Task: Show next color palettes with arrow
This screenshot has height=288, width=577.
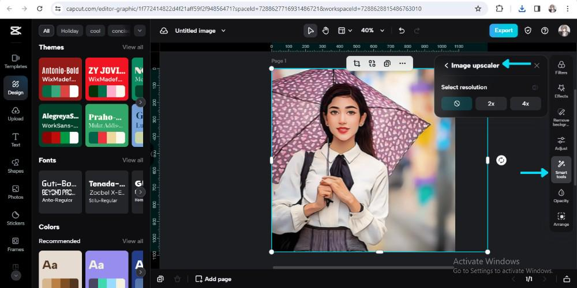Action: click(140, 272)
